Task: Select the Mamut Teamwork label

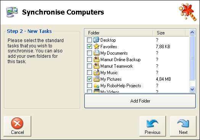Action: [x=116, y=66]
